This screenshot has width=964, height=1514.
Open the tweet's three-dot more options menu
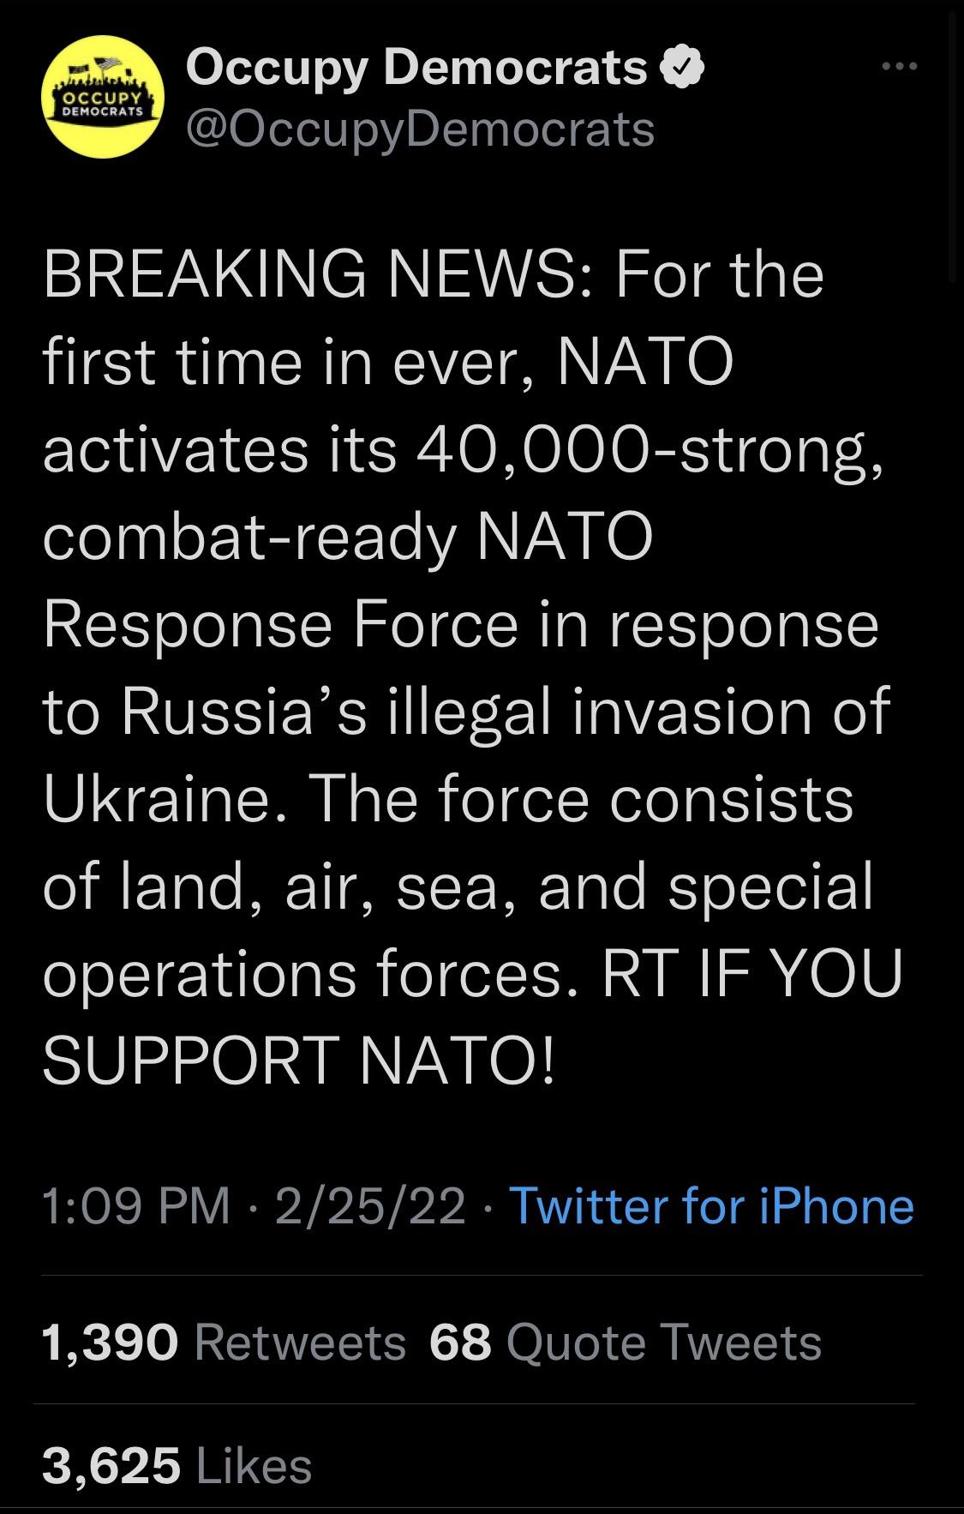(x=900, y=67)
